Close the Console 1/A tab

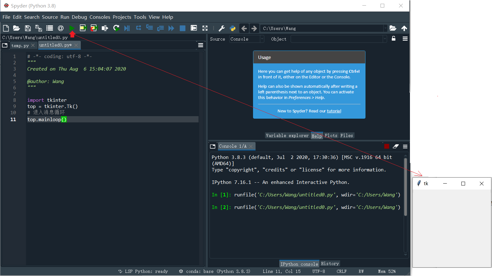[x=251, y=146]
